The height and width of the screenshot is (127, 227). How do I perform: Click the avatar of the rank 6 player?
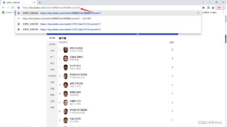(66, 94)
